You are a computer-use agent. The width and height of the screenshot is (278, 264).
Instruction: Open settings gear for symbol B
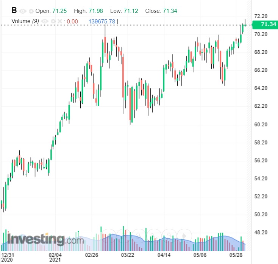31,11
